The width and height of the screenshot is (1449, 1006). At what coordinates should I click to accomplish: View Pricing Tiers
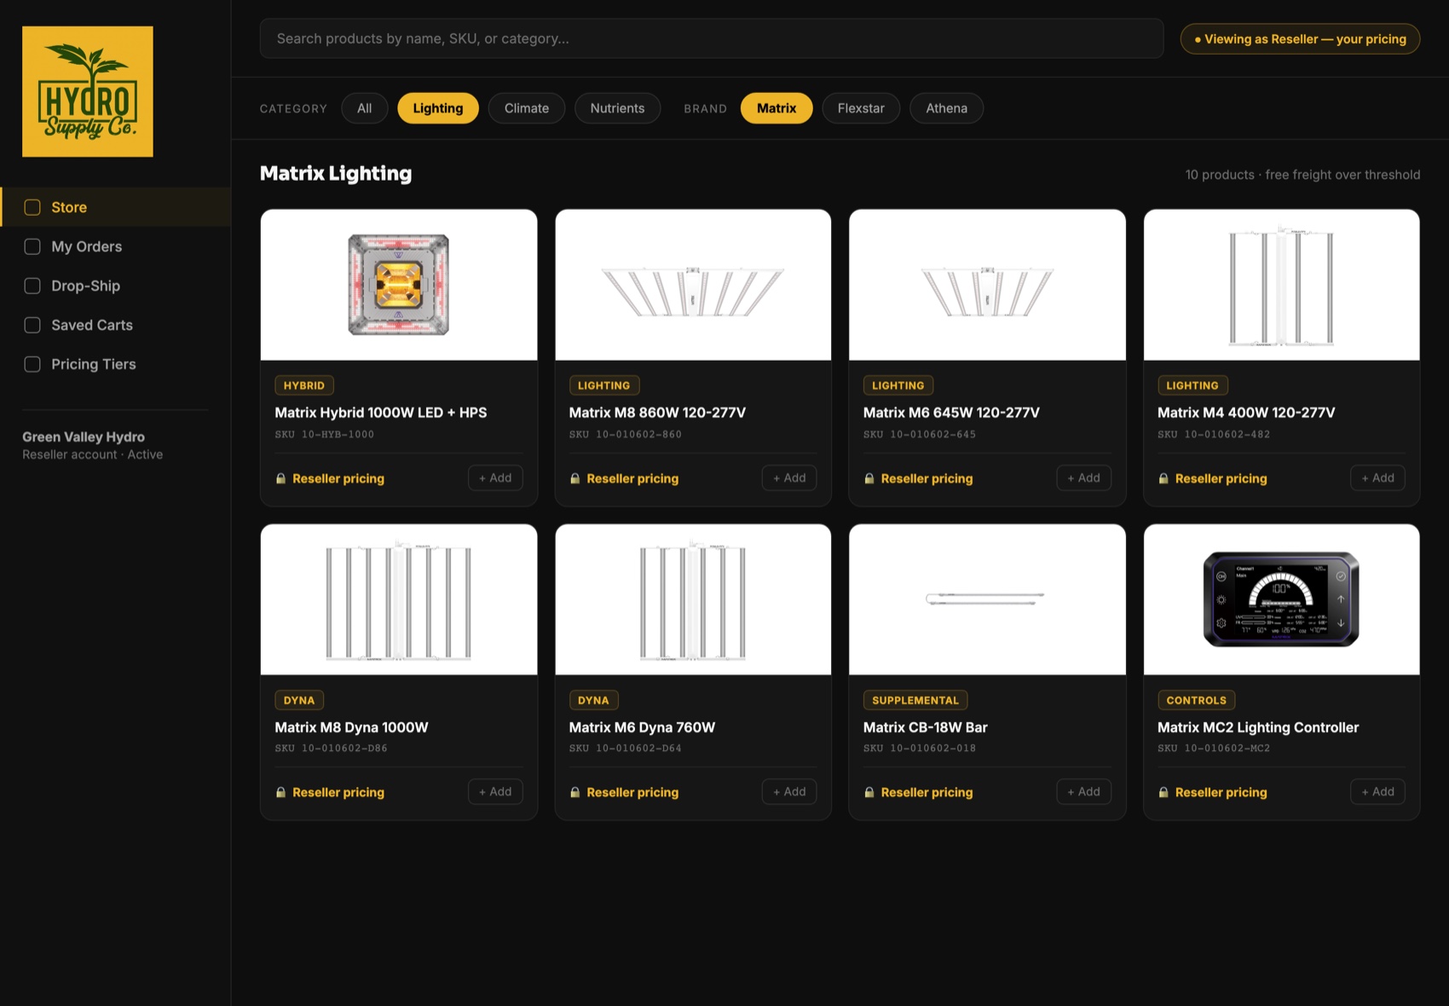[116, 364]
